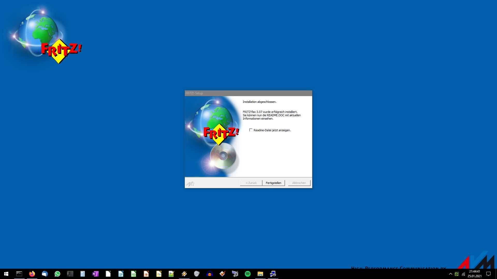The image size is (497, 279).
Task: Open Winamp lightning-bolt taskbar icon
Action: coord(184,274)
